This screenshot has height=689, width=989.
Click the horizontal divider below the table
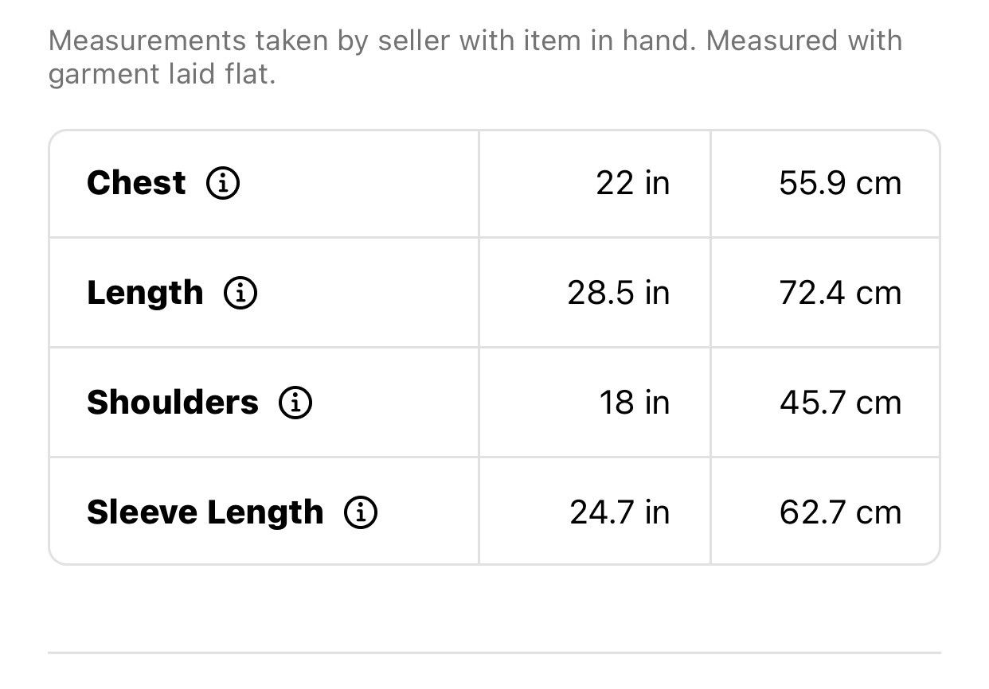494,653
